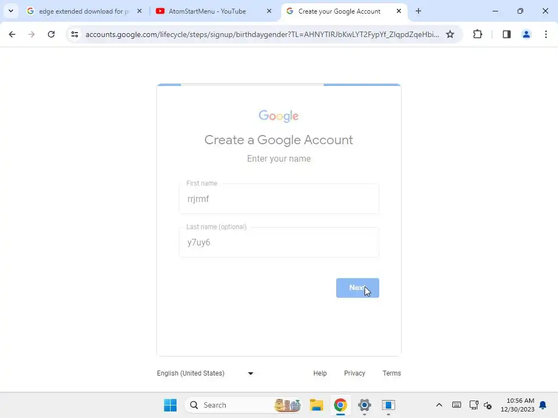Viewport: 558px width, 418px height.
Task: Click the Last name (optional) field
Action: (279, 242)
